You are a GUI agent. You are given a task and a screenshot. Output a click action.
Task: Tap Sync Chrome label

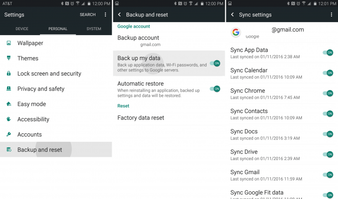click(247, 91)
